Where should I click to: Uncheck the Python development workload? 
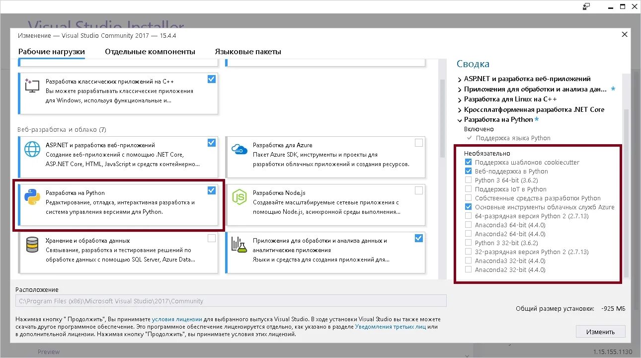tap(212, 190)
